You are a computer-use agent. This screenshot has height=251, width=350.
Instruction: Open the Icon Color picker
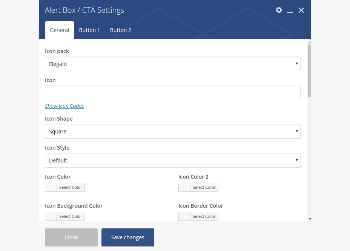pyautogui.click(x=71, y=187)
